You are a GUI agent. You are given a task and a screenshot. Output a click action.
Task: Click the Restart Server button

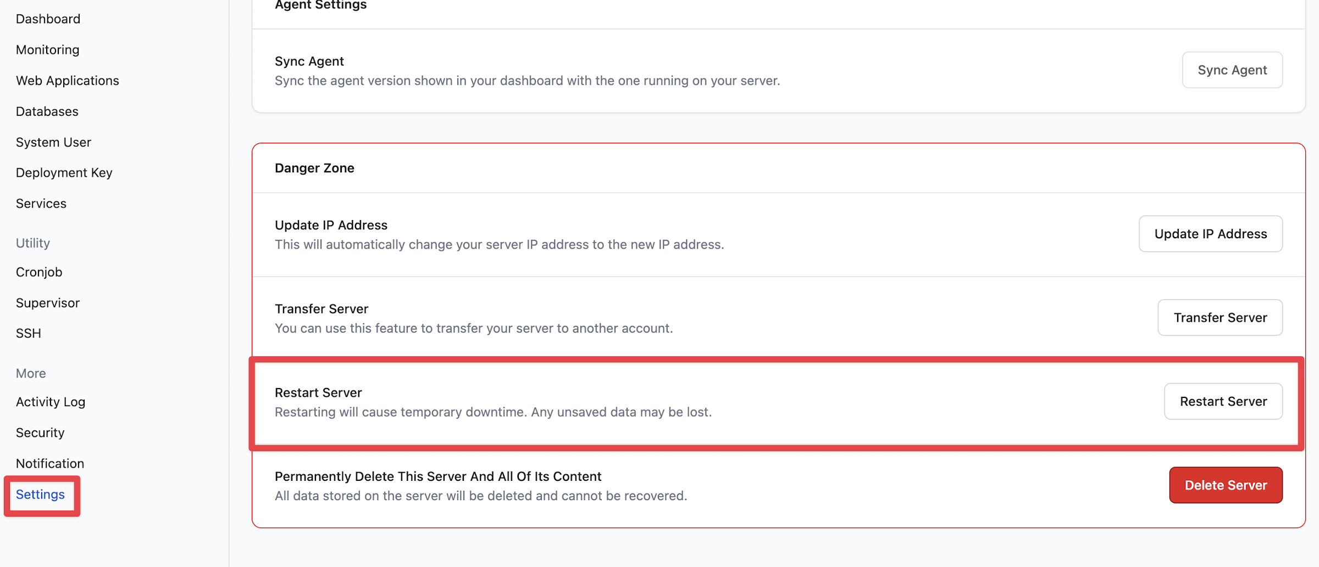pos(1223,401)
